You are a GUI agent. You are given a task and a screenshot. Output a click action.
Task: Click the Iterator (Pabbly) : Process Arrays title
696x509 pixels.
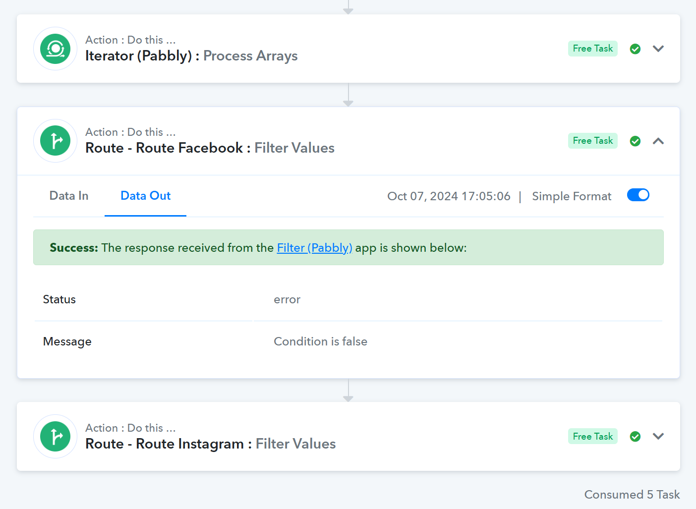[x=191, y=56]
